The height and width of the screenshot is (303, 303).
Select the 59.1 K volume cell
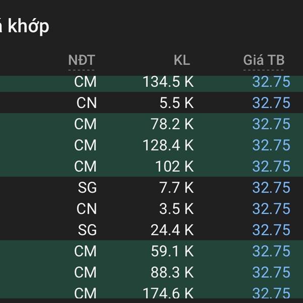(172, 251)
